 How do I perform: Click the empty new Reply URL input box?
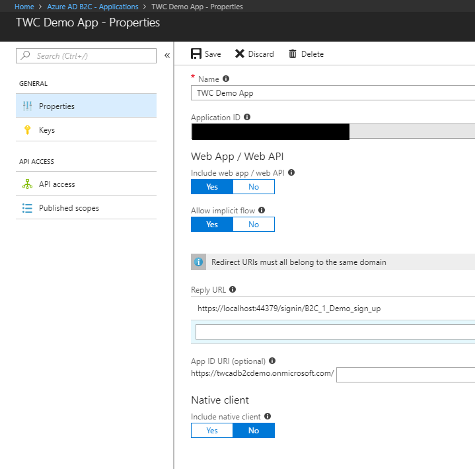pos(336,332)
